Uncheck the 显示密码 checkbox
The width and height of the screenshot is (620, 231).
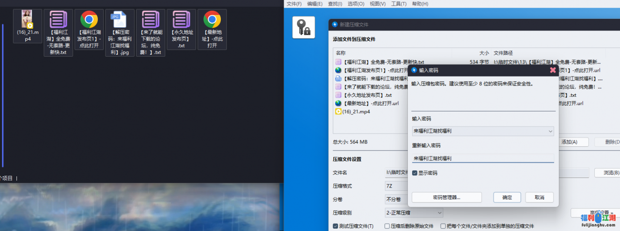point(415,173)
